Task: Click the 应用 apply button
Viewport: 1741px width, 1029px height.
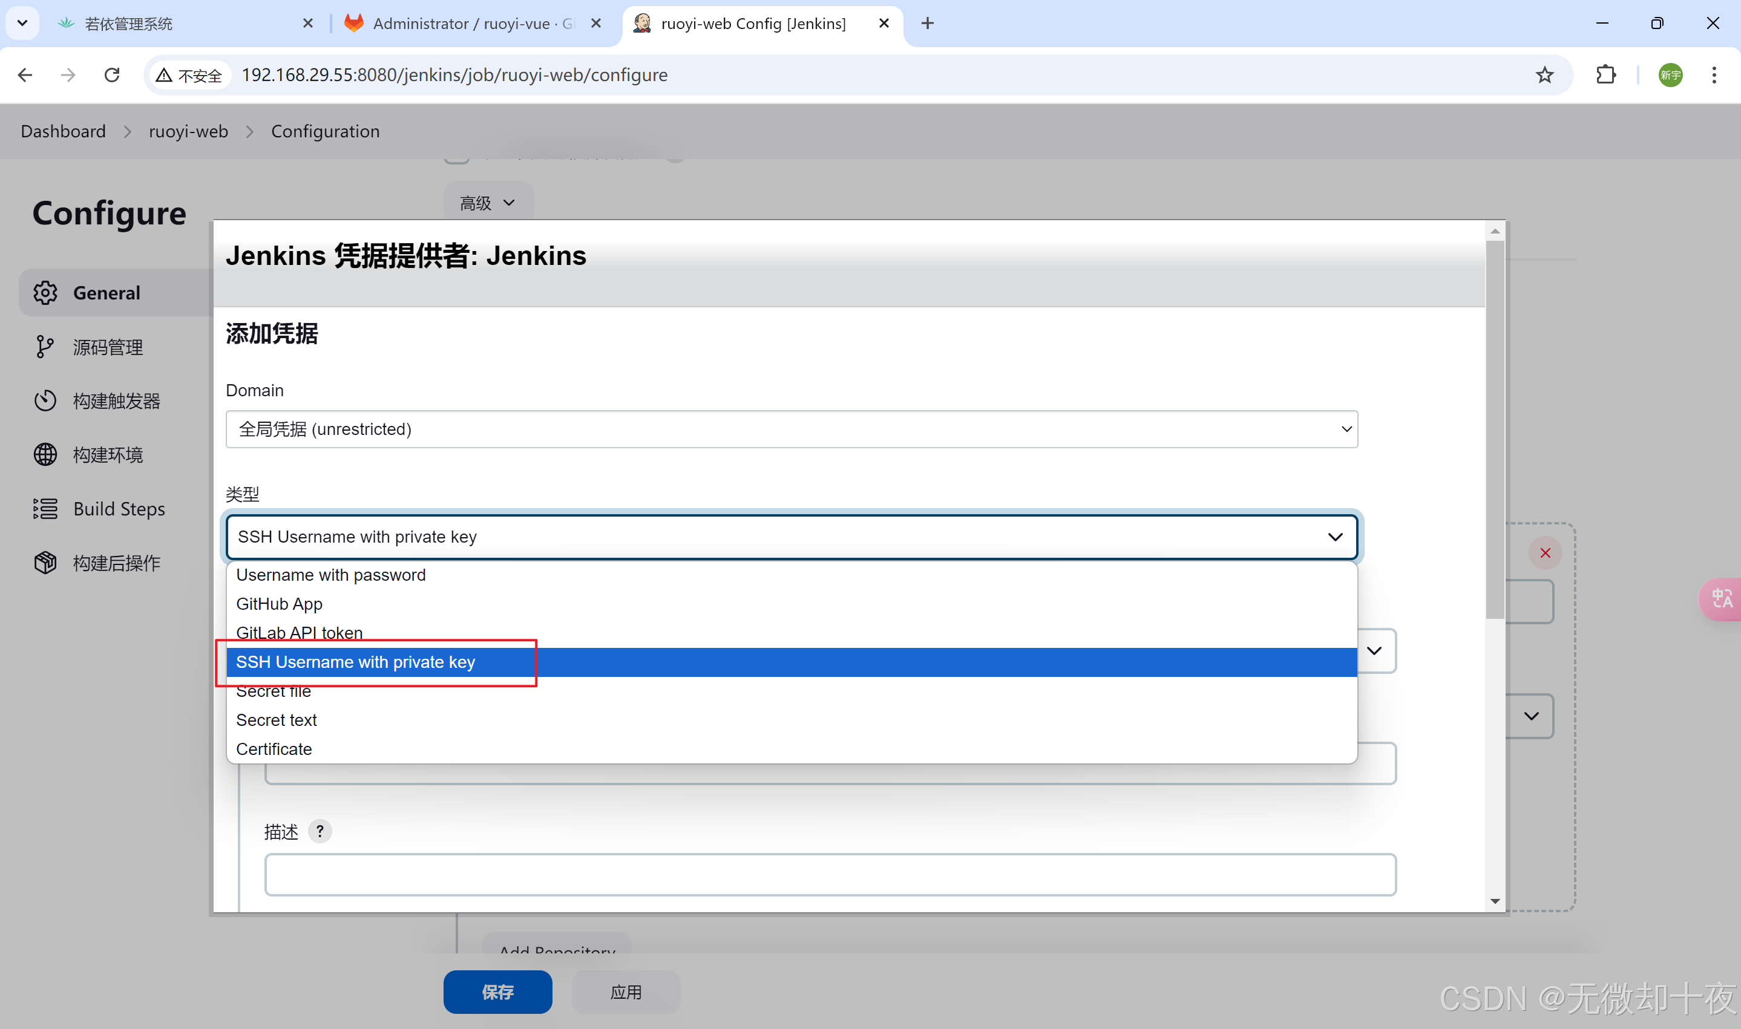Action: [625, 991]
